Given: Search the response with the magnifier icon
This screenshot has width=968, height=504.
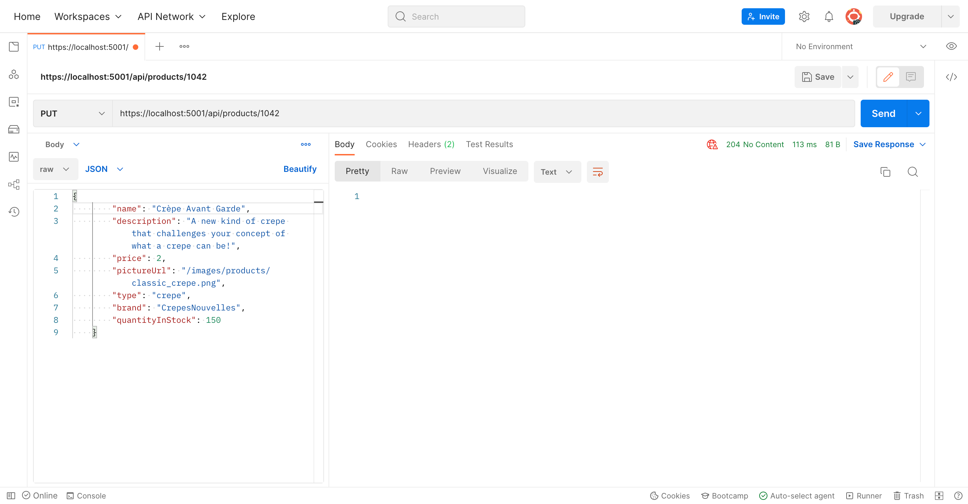Looking at the screenshot, I should [x=912, y=172].
